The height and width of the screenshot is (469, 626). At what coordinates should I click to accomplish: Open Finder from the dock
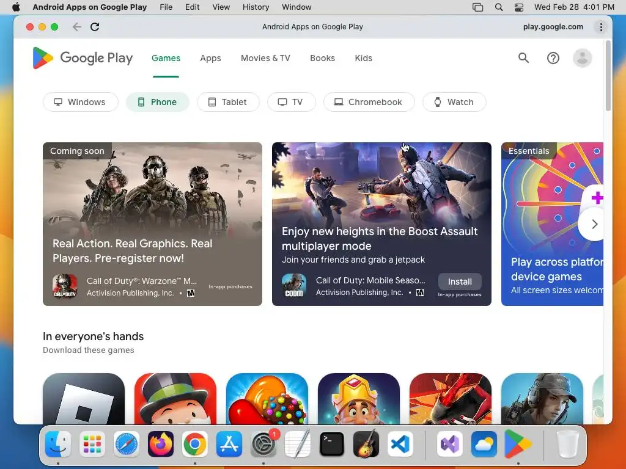pyautogui.click(x=58, y=444)
